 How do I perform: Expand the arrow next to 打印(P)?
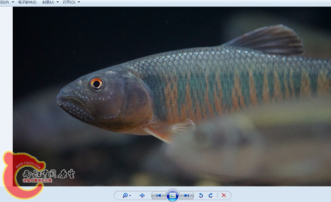13,2
